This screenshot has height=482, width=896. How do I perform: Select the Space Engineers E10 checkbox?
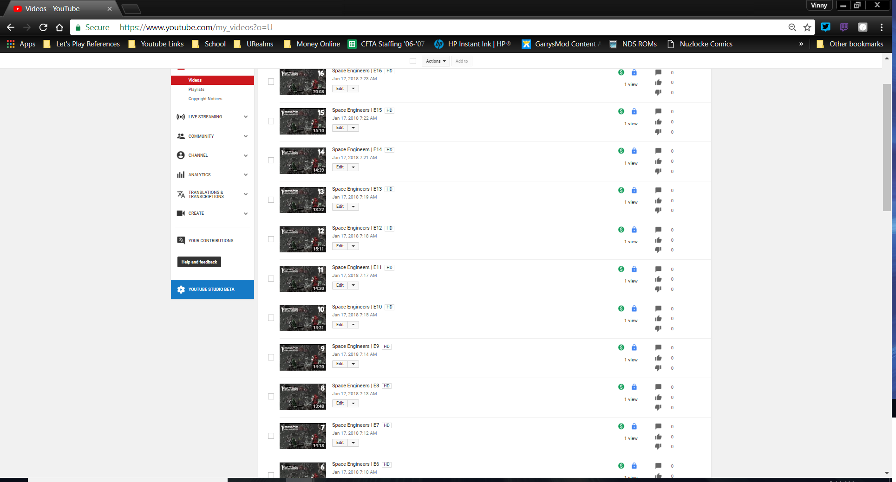pos(271,318)
